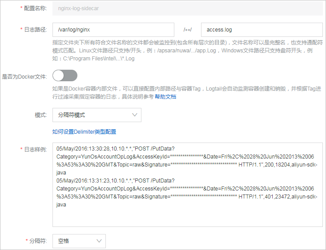Screen dimensions: 326x250
Task: Toggle the 是否为Docker文件 switch
Action: [x=65, y=75]
